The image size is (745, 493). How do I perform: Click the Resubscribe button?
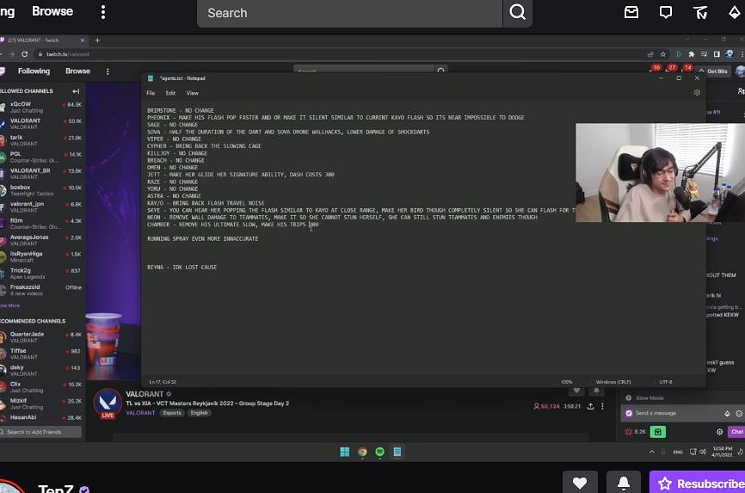tap(698, 483)
